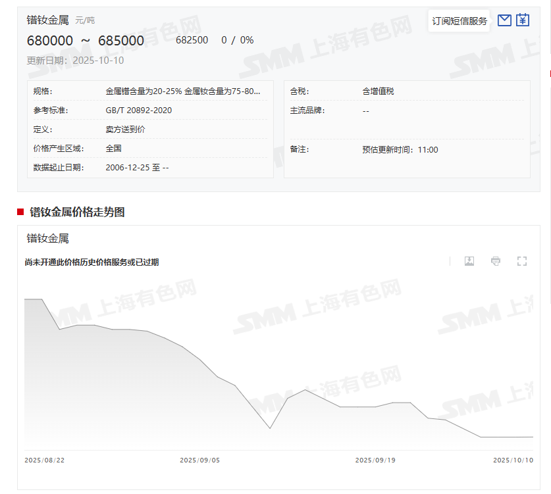The image size is (551, 494).
Task: Download the price chart as an image
Action: (x=469, y=261)
